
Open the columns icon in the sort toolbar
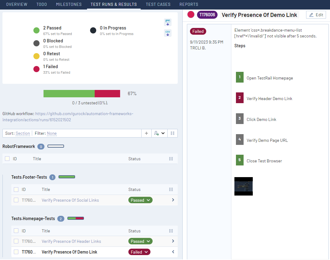pos(173,133)
